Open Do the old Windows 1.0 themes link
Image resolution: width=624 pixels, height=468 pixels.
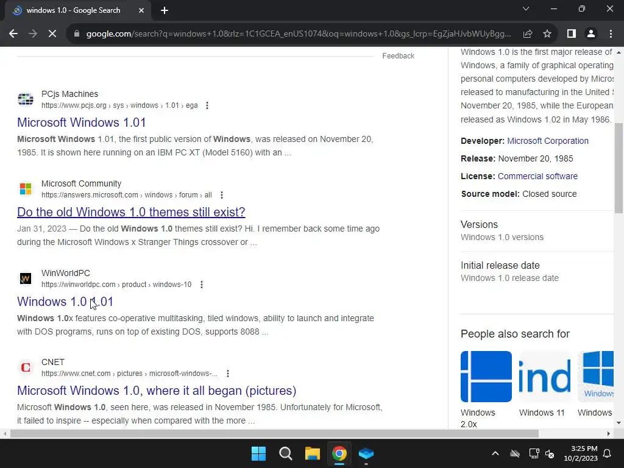131,212
